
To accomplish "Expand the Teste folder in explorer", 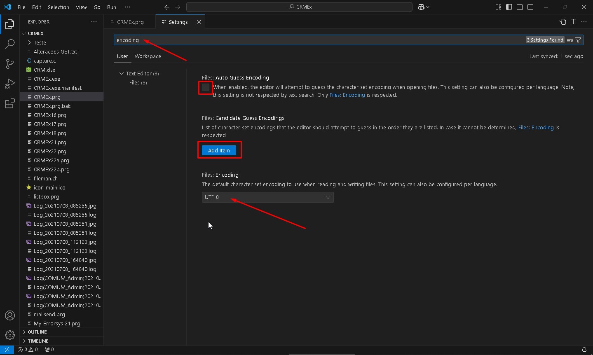I will click(x=40, y=42).
